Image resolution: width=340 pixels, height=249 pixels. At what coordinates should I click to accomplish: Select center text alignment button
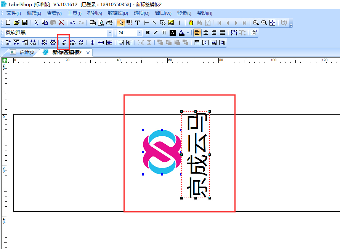pyautogui.click(x=205, y=33)
